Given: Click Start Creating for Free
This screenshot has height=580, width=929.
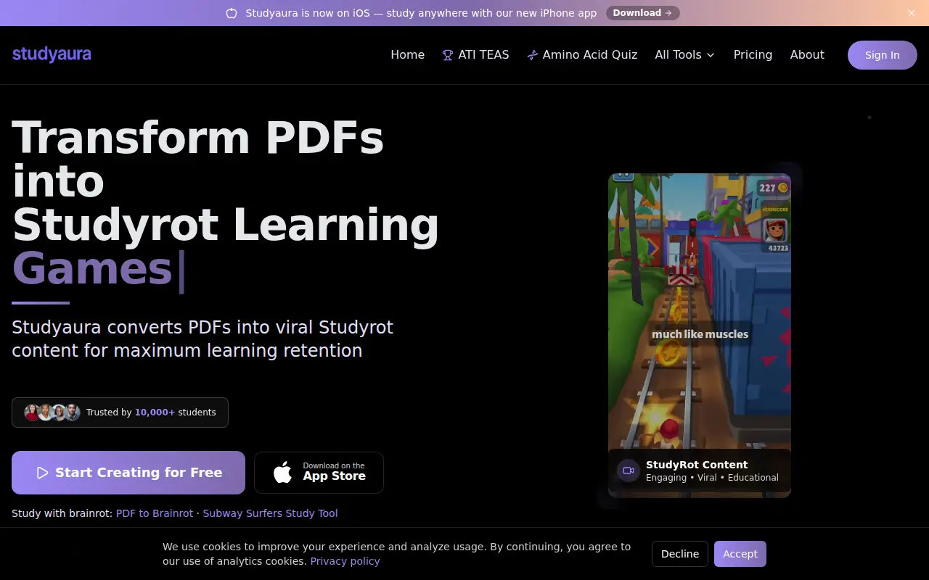Looking at the screenshot, I should pos(128,473).
